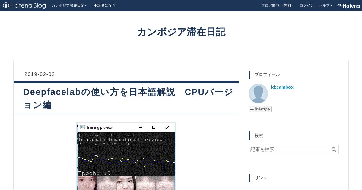Click the 読者になる button under profile
Screen dimensions: 362x190
260,109
